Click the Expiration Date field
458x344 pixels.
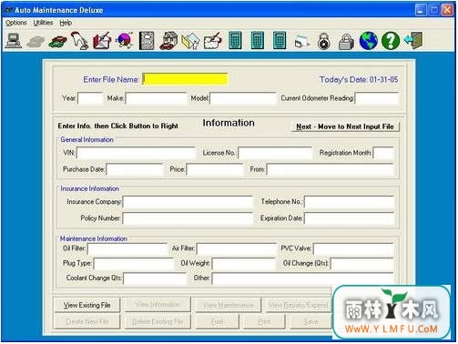350,218
